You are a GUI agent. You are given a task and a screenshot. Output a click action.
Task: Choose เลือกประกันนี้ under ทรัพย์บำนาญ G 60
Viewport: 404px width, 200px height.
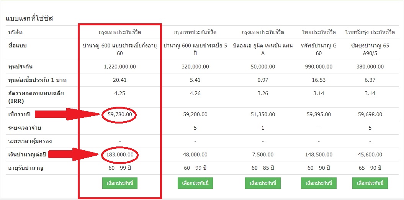[x=319, y=183]
